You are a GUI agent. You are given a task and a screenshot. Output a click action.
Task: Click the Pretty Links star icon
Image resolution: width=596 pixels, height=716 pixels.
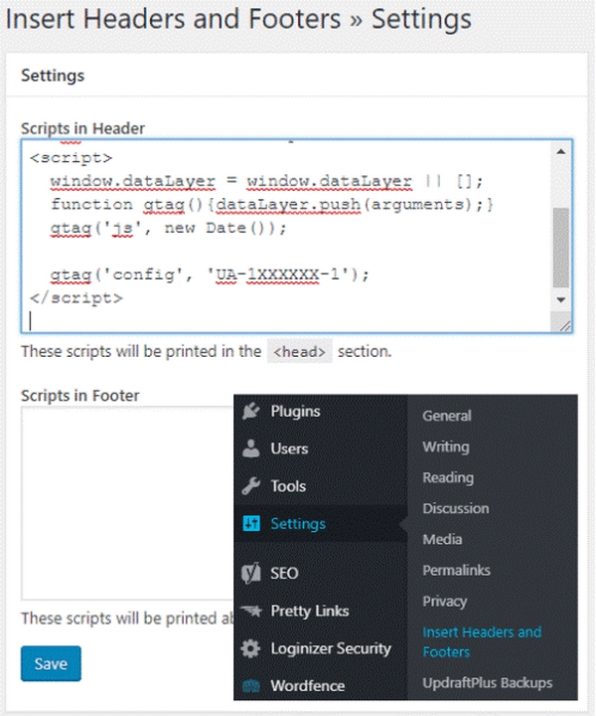(x=251, y=611)
